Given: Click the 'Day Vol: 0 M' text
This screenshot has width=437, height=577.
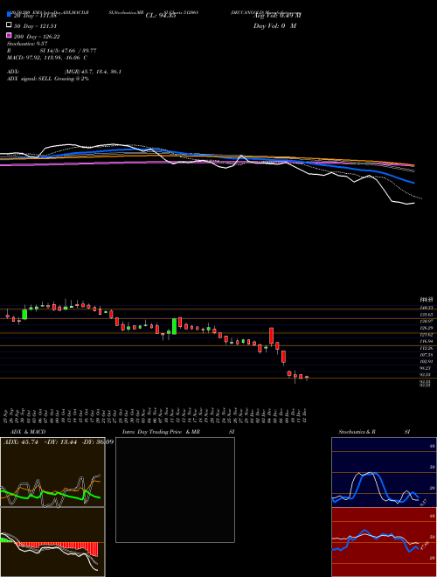Looking at the screenshot, I should click(274, 26).
